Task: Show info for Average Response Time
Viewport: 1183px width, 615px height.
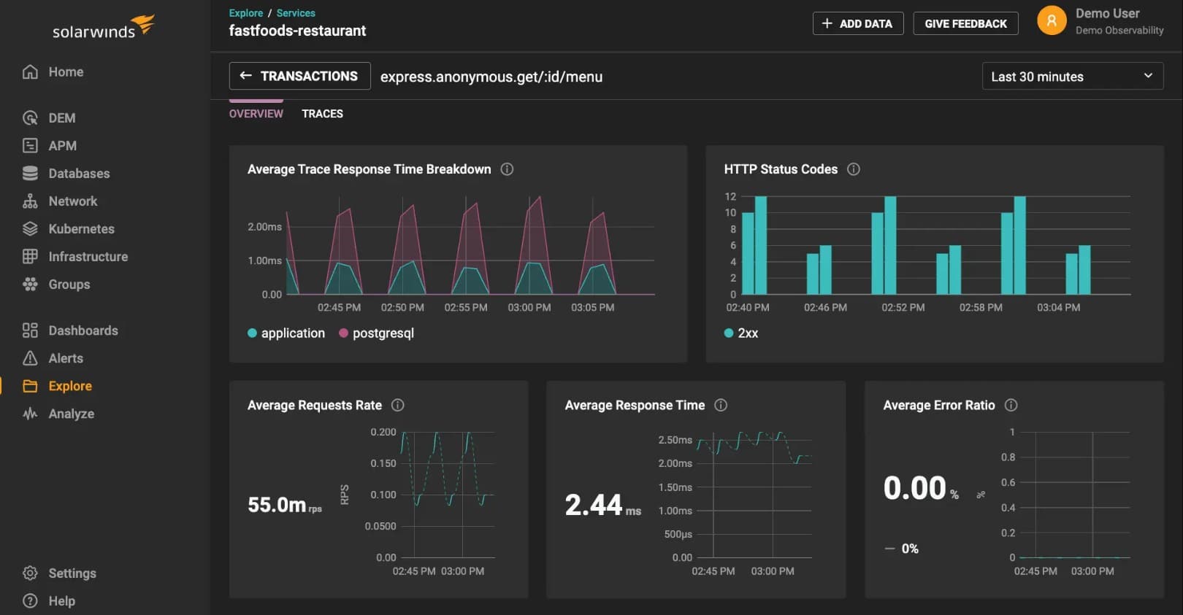Action: (x=721, y=405)
